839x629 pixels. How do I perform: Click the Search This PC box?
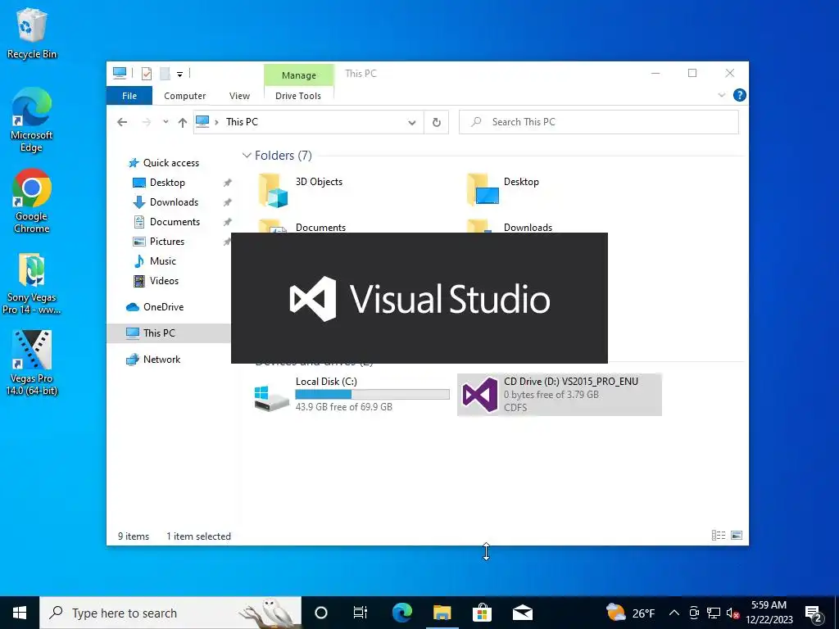tap(599, 122)
